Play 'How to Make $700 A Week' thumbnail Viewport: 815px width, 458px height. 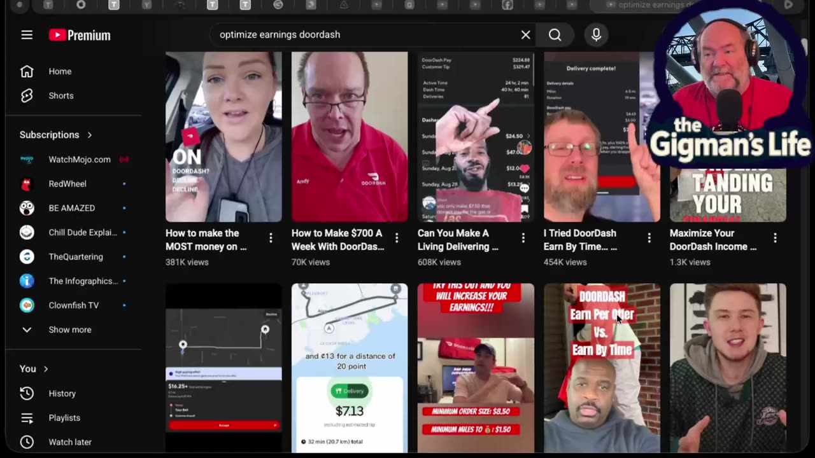pyautogui.click(x=350, y=137)
